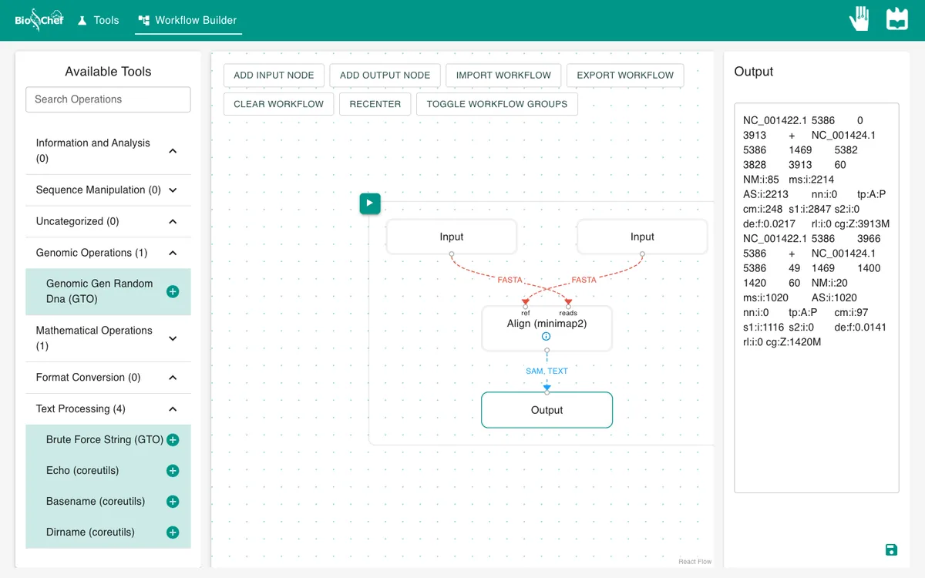Select the Echo (coreutils) tool entry

[x=108, y=471]
